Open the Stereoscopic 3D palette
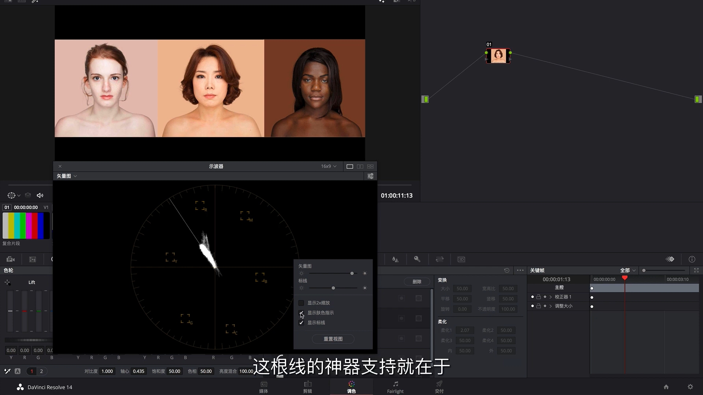 (461, 259)
